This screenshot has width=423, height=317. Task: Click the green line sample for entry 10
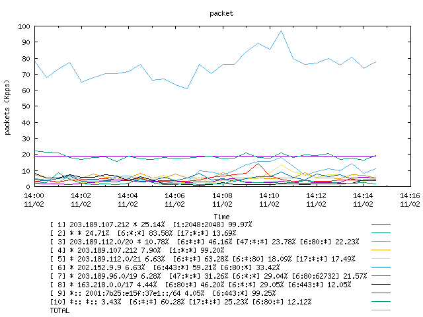381,302
